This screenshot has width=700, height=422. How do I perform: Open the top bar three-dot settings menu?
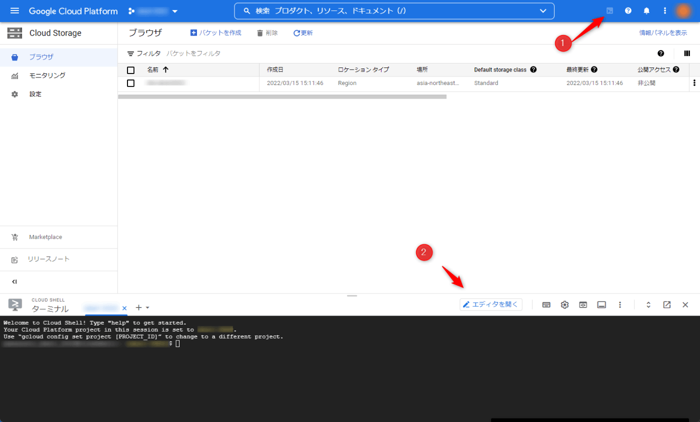click(x=664, y=10)
